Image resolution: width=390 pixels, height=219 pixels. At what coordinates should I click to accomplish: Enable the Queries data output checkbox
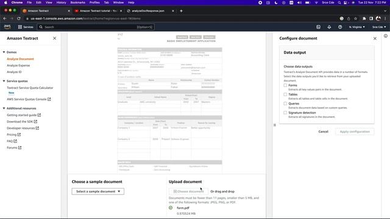285,103
